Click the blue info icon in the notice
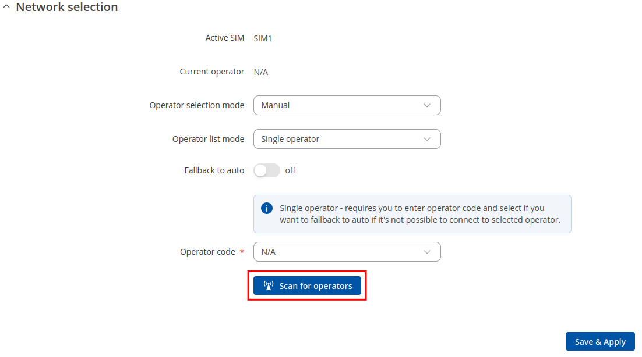This screenshot has width=642, height=357. [267, 208]
